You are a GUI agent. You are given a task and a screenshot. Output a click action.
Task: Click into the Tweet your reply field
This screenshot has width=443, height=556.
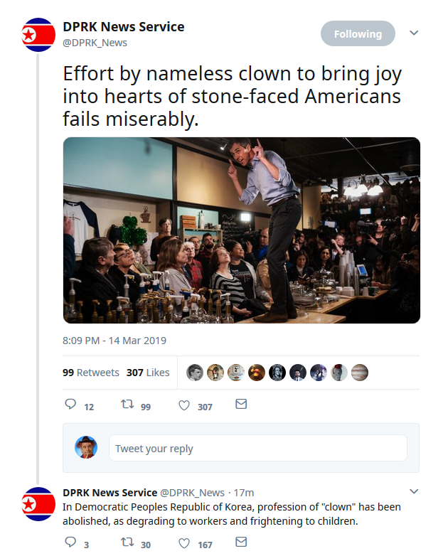pyautogui.click(x=258, y=448)
